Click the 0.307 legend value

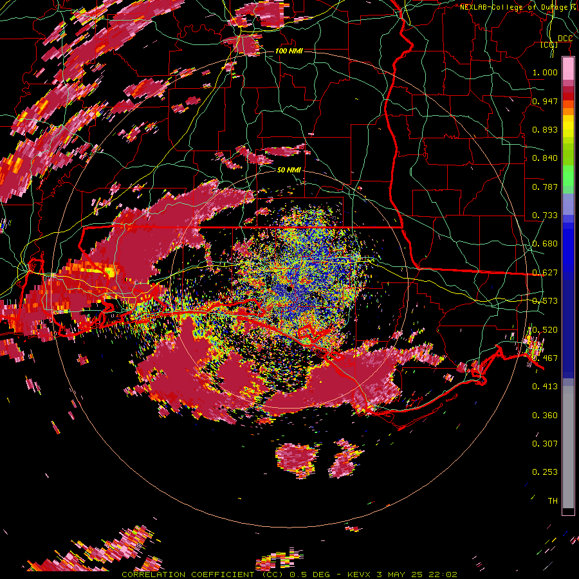545,443
